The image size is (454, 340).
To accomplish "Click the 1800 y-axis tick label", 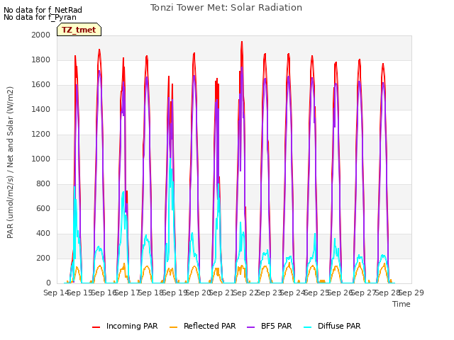I will click(41, 59).
